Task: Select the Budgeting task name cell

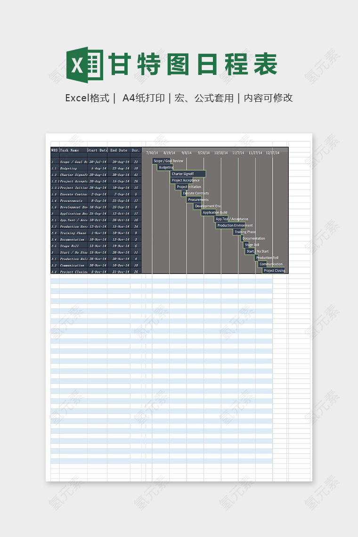Action: (73, 168)
